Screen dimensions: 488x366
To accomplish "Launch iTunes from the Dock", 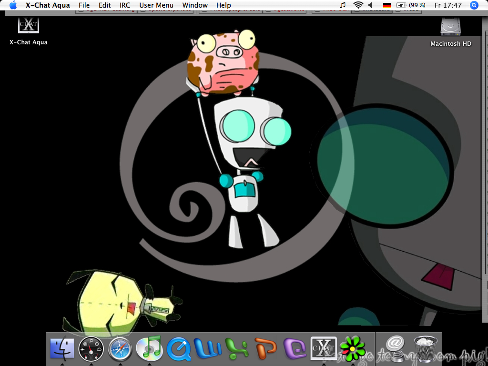I will (149, 349).
